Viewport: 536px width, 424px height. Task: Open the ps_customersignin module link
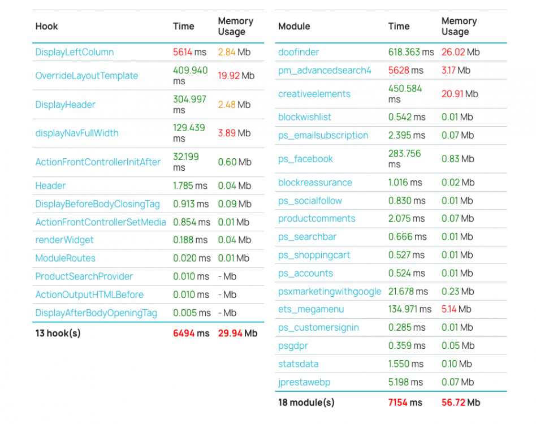click(318, 327)
